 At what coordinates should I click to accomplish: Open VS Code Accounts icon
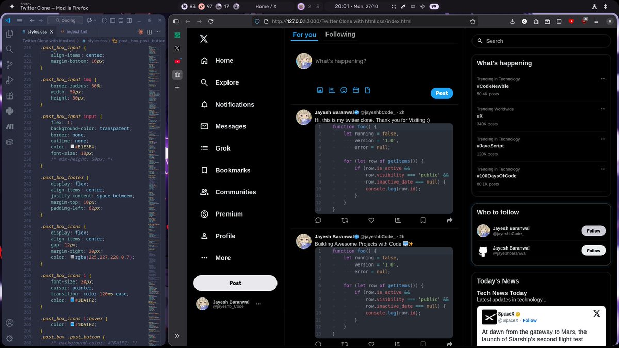click(9, 323)
